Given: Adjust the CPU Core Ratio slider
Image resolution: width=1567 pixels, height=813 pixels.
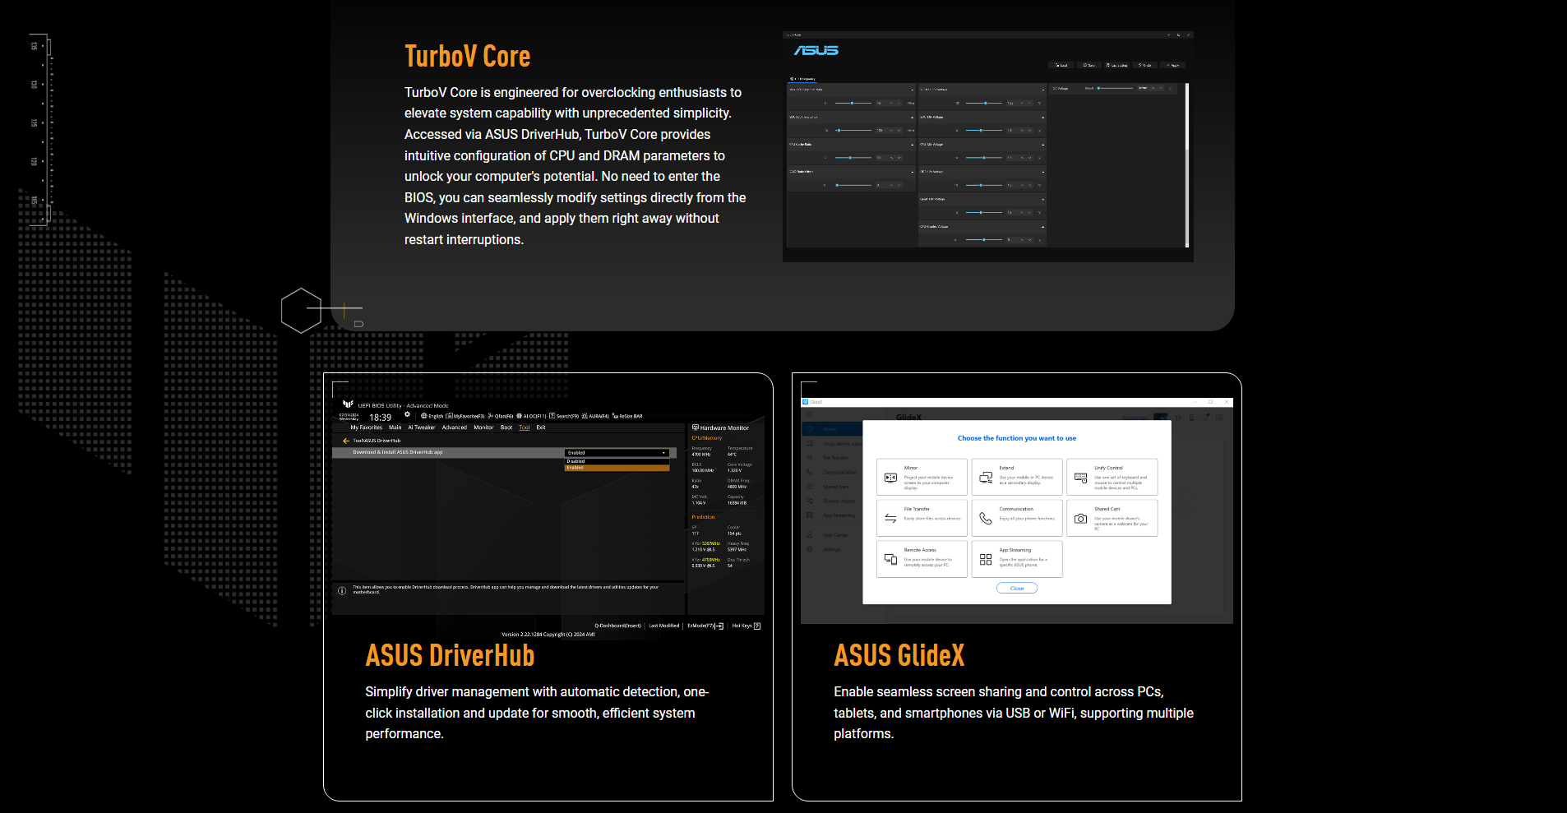Looking at the screenshot, I should (853, 158).
